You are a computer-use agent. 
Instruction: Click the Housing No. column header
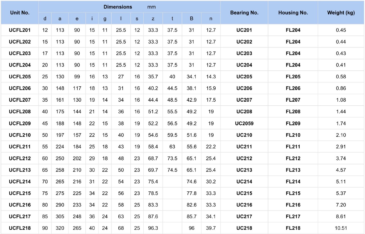[x=293, y=13]
